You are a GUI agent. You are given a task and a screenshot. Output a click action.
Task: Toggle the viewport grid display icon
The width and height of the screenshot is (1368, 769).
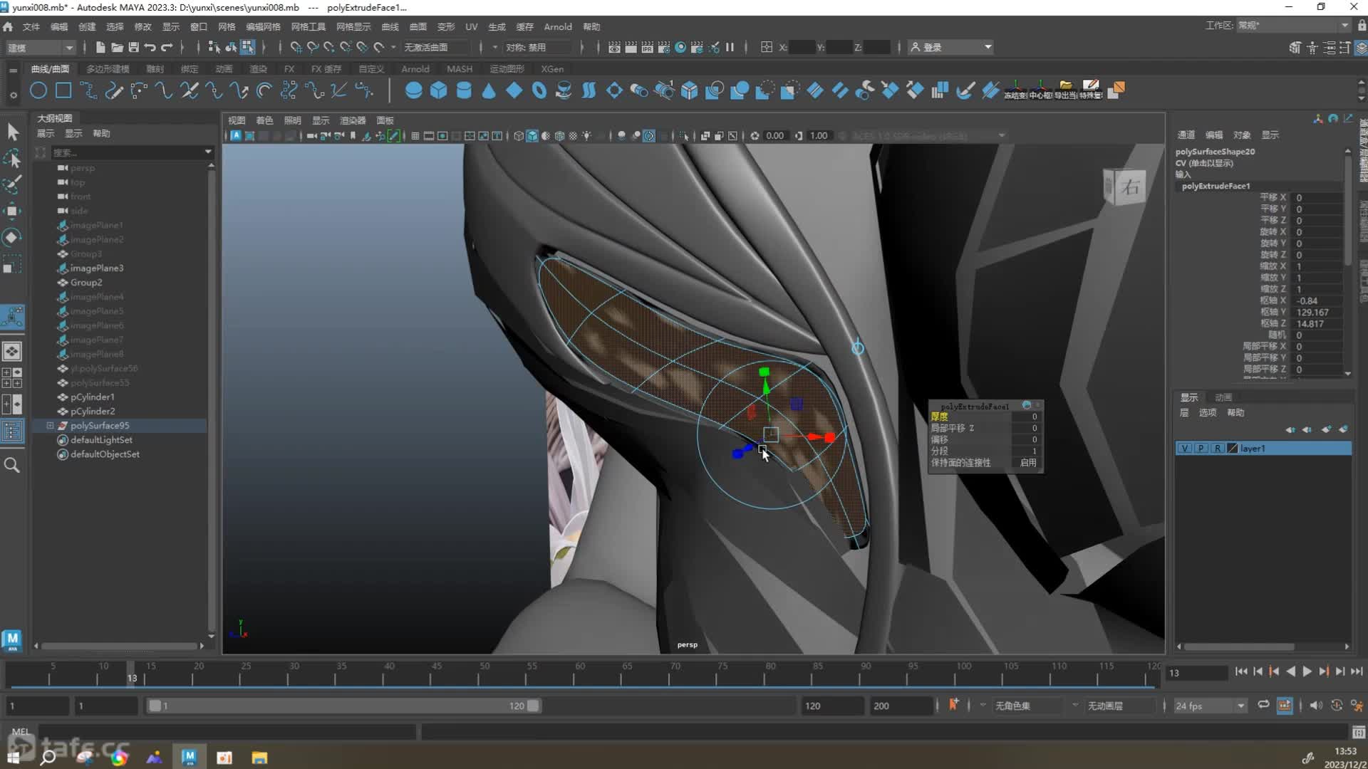pos(415,135)
